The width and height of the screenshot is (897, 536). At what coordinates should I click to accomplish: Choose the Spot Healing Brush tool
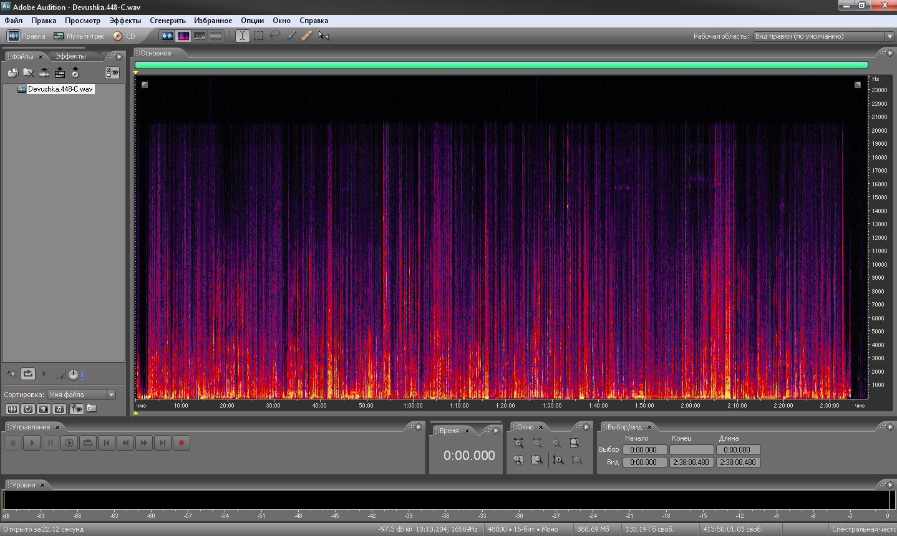click(307, 36)
